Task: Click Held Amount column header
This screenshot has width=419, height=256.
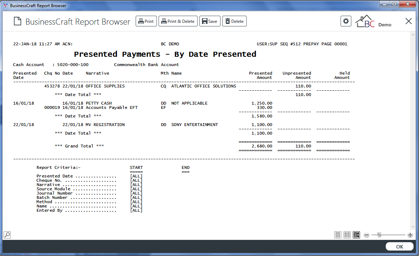Action: [x=342, y=75]
